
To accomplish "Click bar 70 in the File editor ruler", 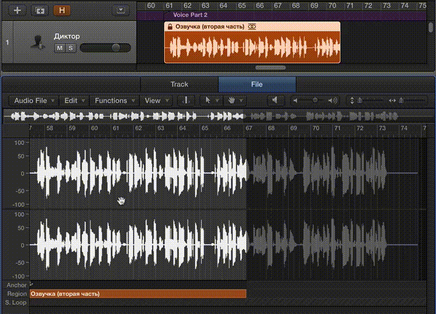I will (x=316, y=128).
